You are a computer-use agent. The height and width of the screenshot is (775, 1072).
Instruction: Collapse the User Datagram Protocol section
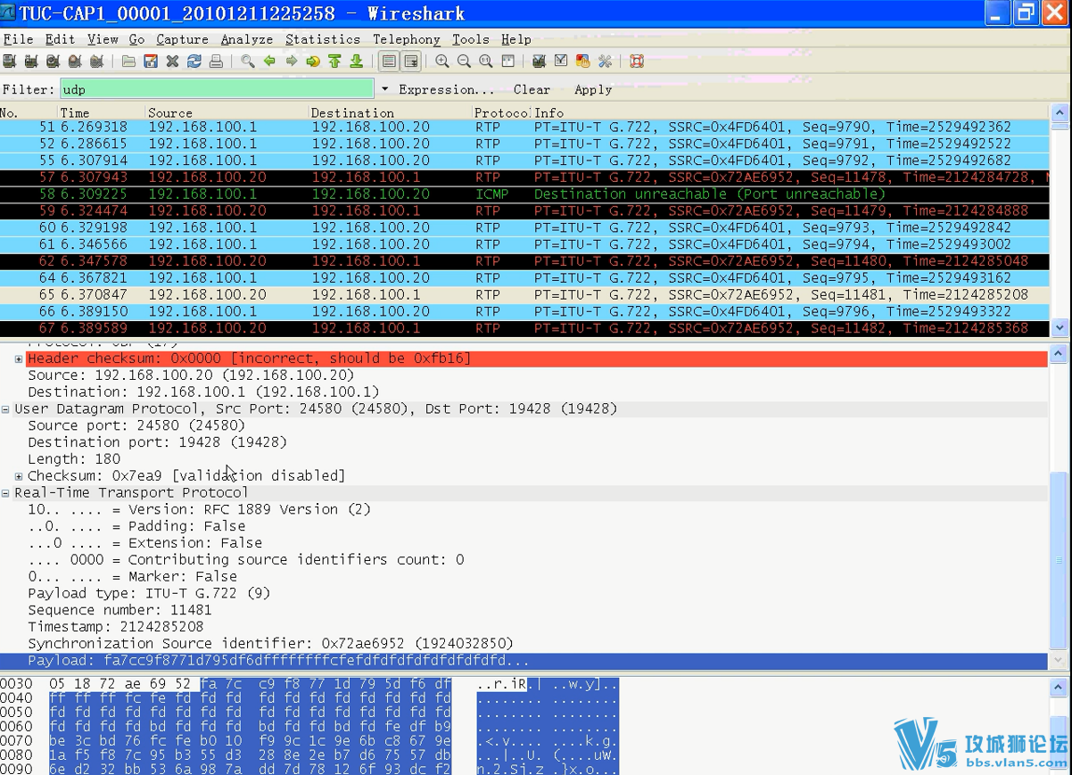(x=5, y=409)
